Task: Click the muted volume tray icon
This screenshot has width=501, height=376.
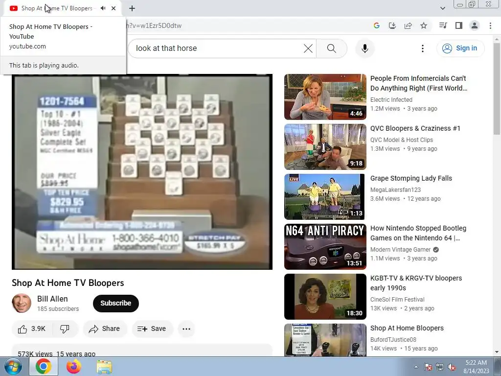Action: [452, 367]
